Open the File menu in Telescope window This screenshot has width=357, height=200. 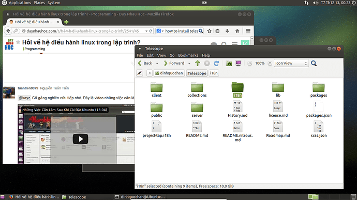(140, 55)
